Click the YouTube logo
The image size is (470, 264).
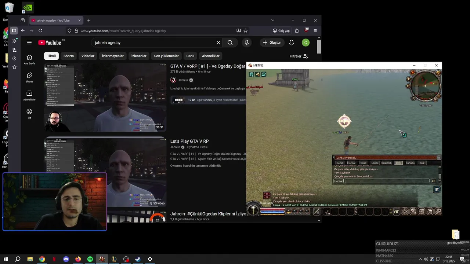coord(50,43)
